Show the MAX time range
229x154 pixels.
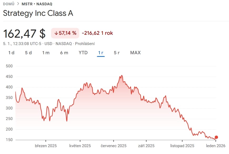coord(135,53)
